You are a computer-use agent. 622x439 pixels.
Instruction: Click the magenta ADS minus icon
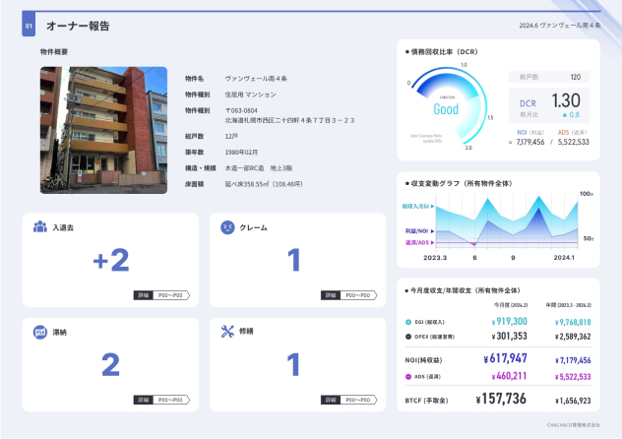pos(408,376)
